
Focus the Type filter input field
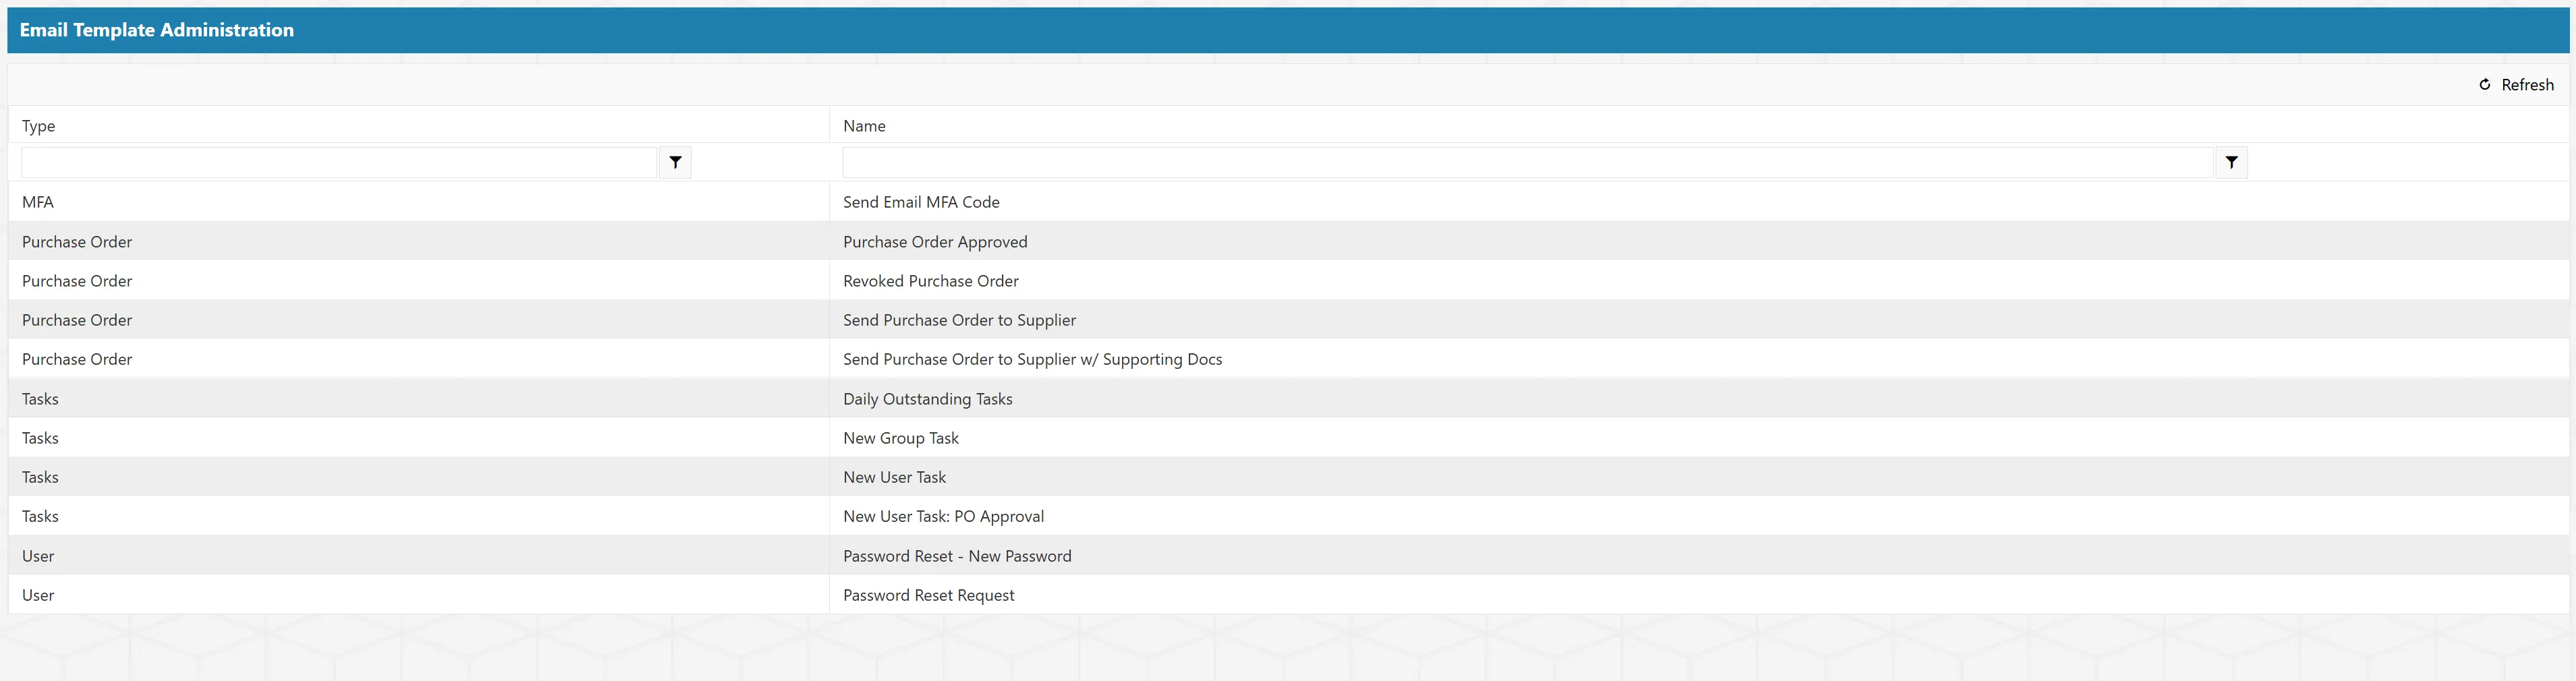point(339,162)
